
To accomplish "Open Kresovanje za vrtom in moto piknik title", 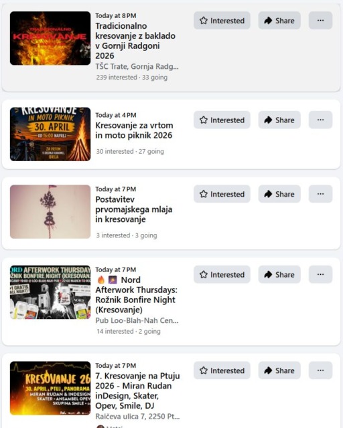I will click(x=134, y=130).
